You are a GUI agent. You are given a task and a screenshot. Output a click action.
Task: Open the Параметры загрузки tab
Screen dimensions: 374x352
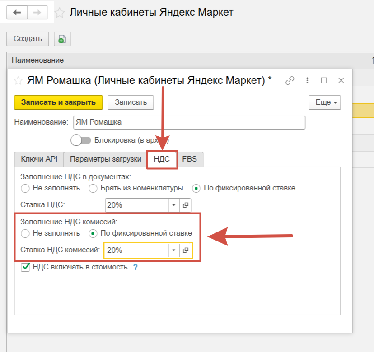105,159
